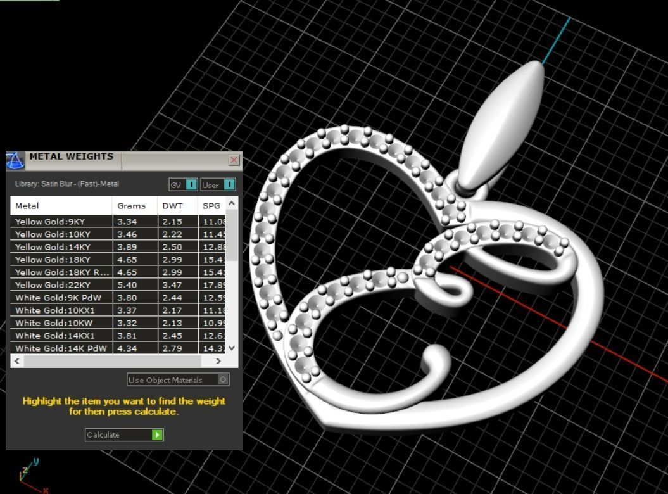The image size is (668, 494).
Task: Select the Yellow Gold:22KY row
Action: [118, 285]
